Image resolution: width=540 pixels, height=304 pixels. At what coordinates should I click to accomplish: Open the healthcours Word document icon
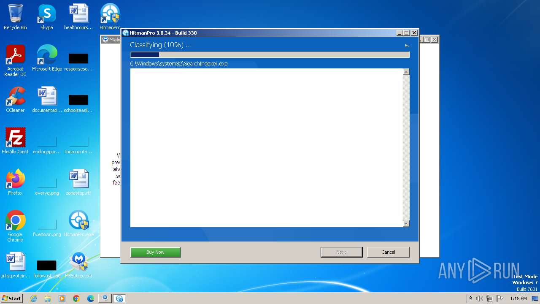coord(78,17)
